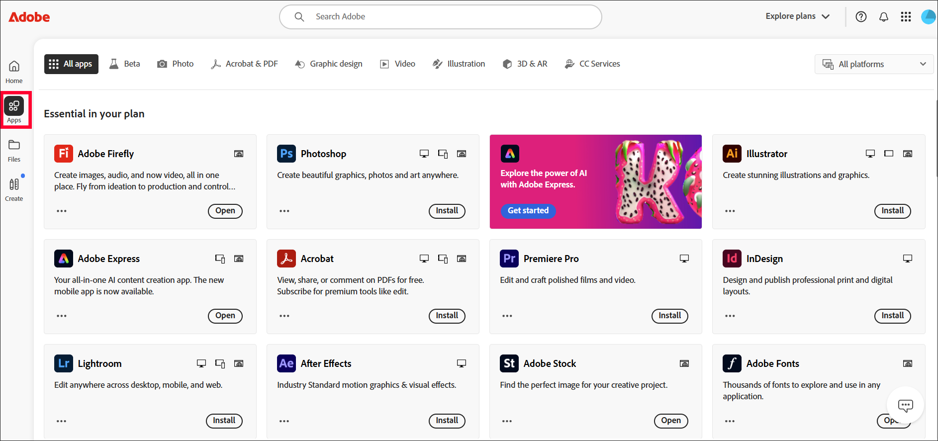Click Get started in Express banner
Screen dimensions: 938x441
click(x=528, y=211)
